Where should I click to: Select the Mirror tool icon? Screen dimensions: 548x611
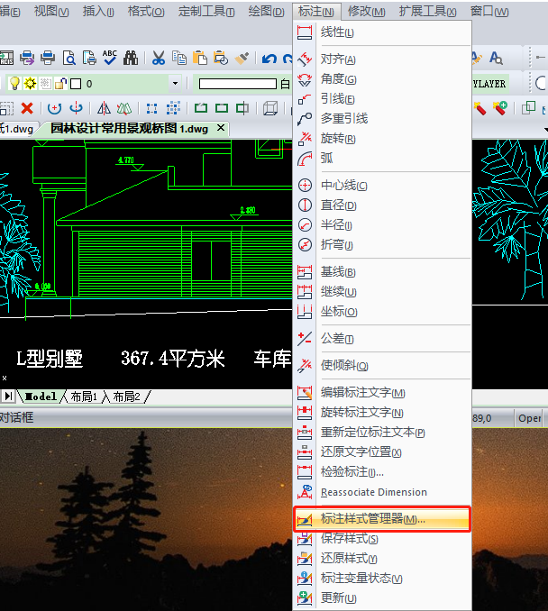104,108
